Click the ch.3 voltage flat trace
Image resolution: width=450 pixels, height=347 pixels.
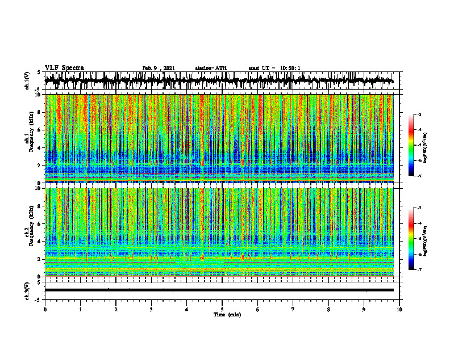[219, 290]
